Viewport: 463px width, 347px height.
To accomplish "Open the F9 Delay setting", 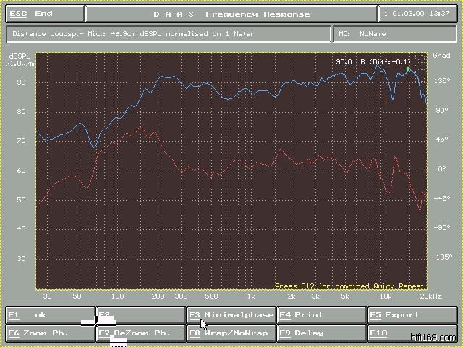I will [x=321, y=333].
